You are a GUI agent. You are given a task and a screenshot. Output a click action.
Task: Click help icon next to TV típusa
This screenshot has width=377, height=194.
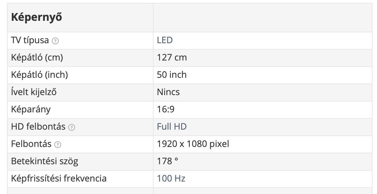pos(56,41)
